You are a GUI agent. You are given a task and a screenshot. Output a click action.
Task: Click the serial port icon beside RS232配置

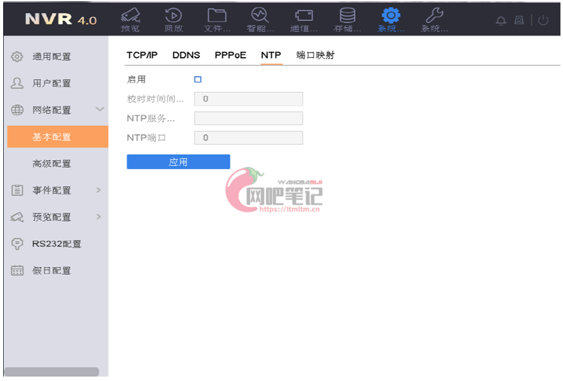point(17,244)
